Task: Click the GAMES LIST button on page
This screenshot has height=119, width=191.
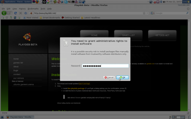Action: coord(128,35)
